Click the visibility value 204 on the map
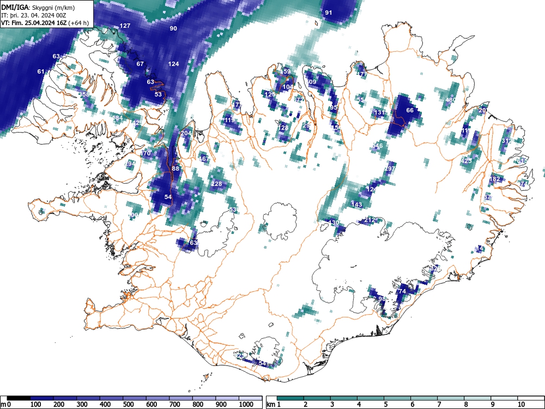Screen dimensions: 545x409 coord(186,133)
